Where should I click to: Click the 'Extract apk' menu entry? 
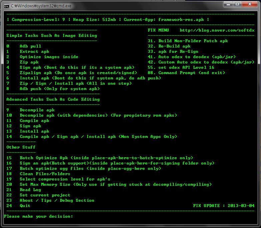pyautogui.click(x=34, y=52)
